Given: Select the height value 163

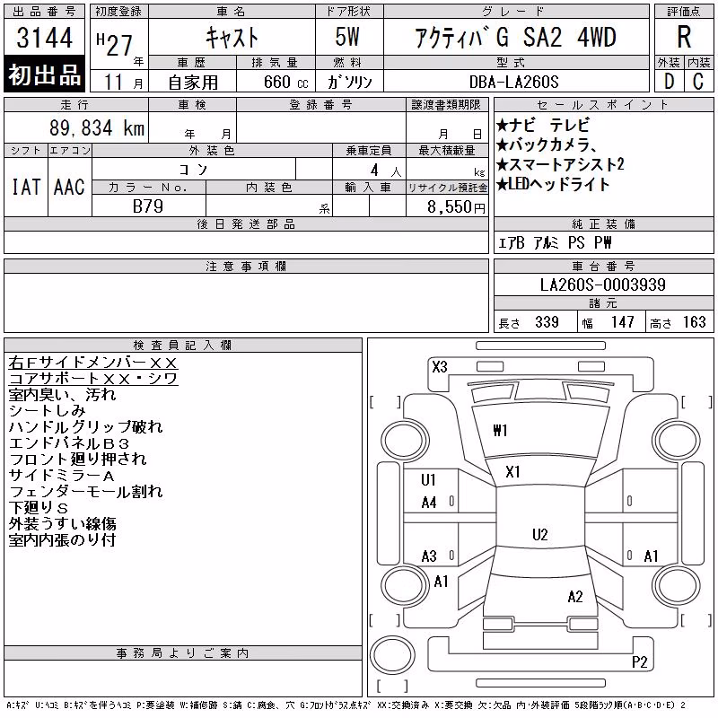Looking at the screenshot, I should coord(694,322).
